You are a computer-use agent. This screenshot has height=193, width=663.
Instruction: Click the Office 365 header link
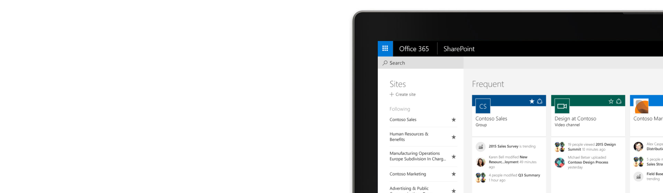[x=414, y=49]
